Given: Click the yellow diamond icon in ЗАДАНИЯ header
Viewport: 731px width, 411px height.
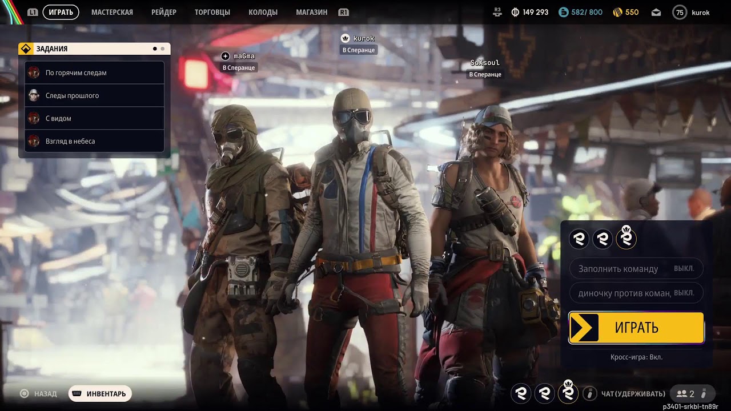Looking at the screenshot, I should click(x=26, y=49).
